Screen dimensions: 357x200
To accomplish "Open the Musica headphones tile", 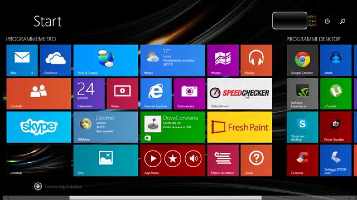I will 256,61.
